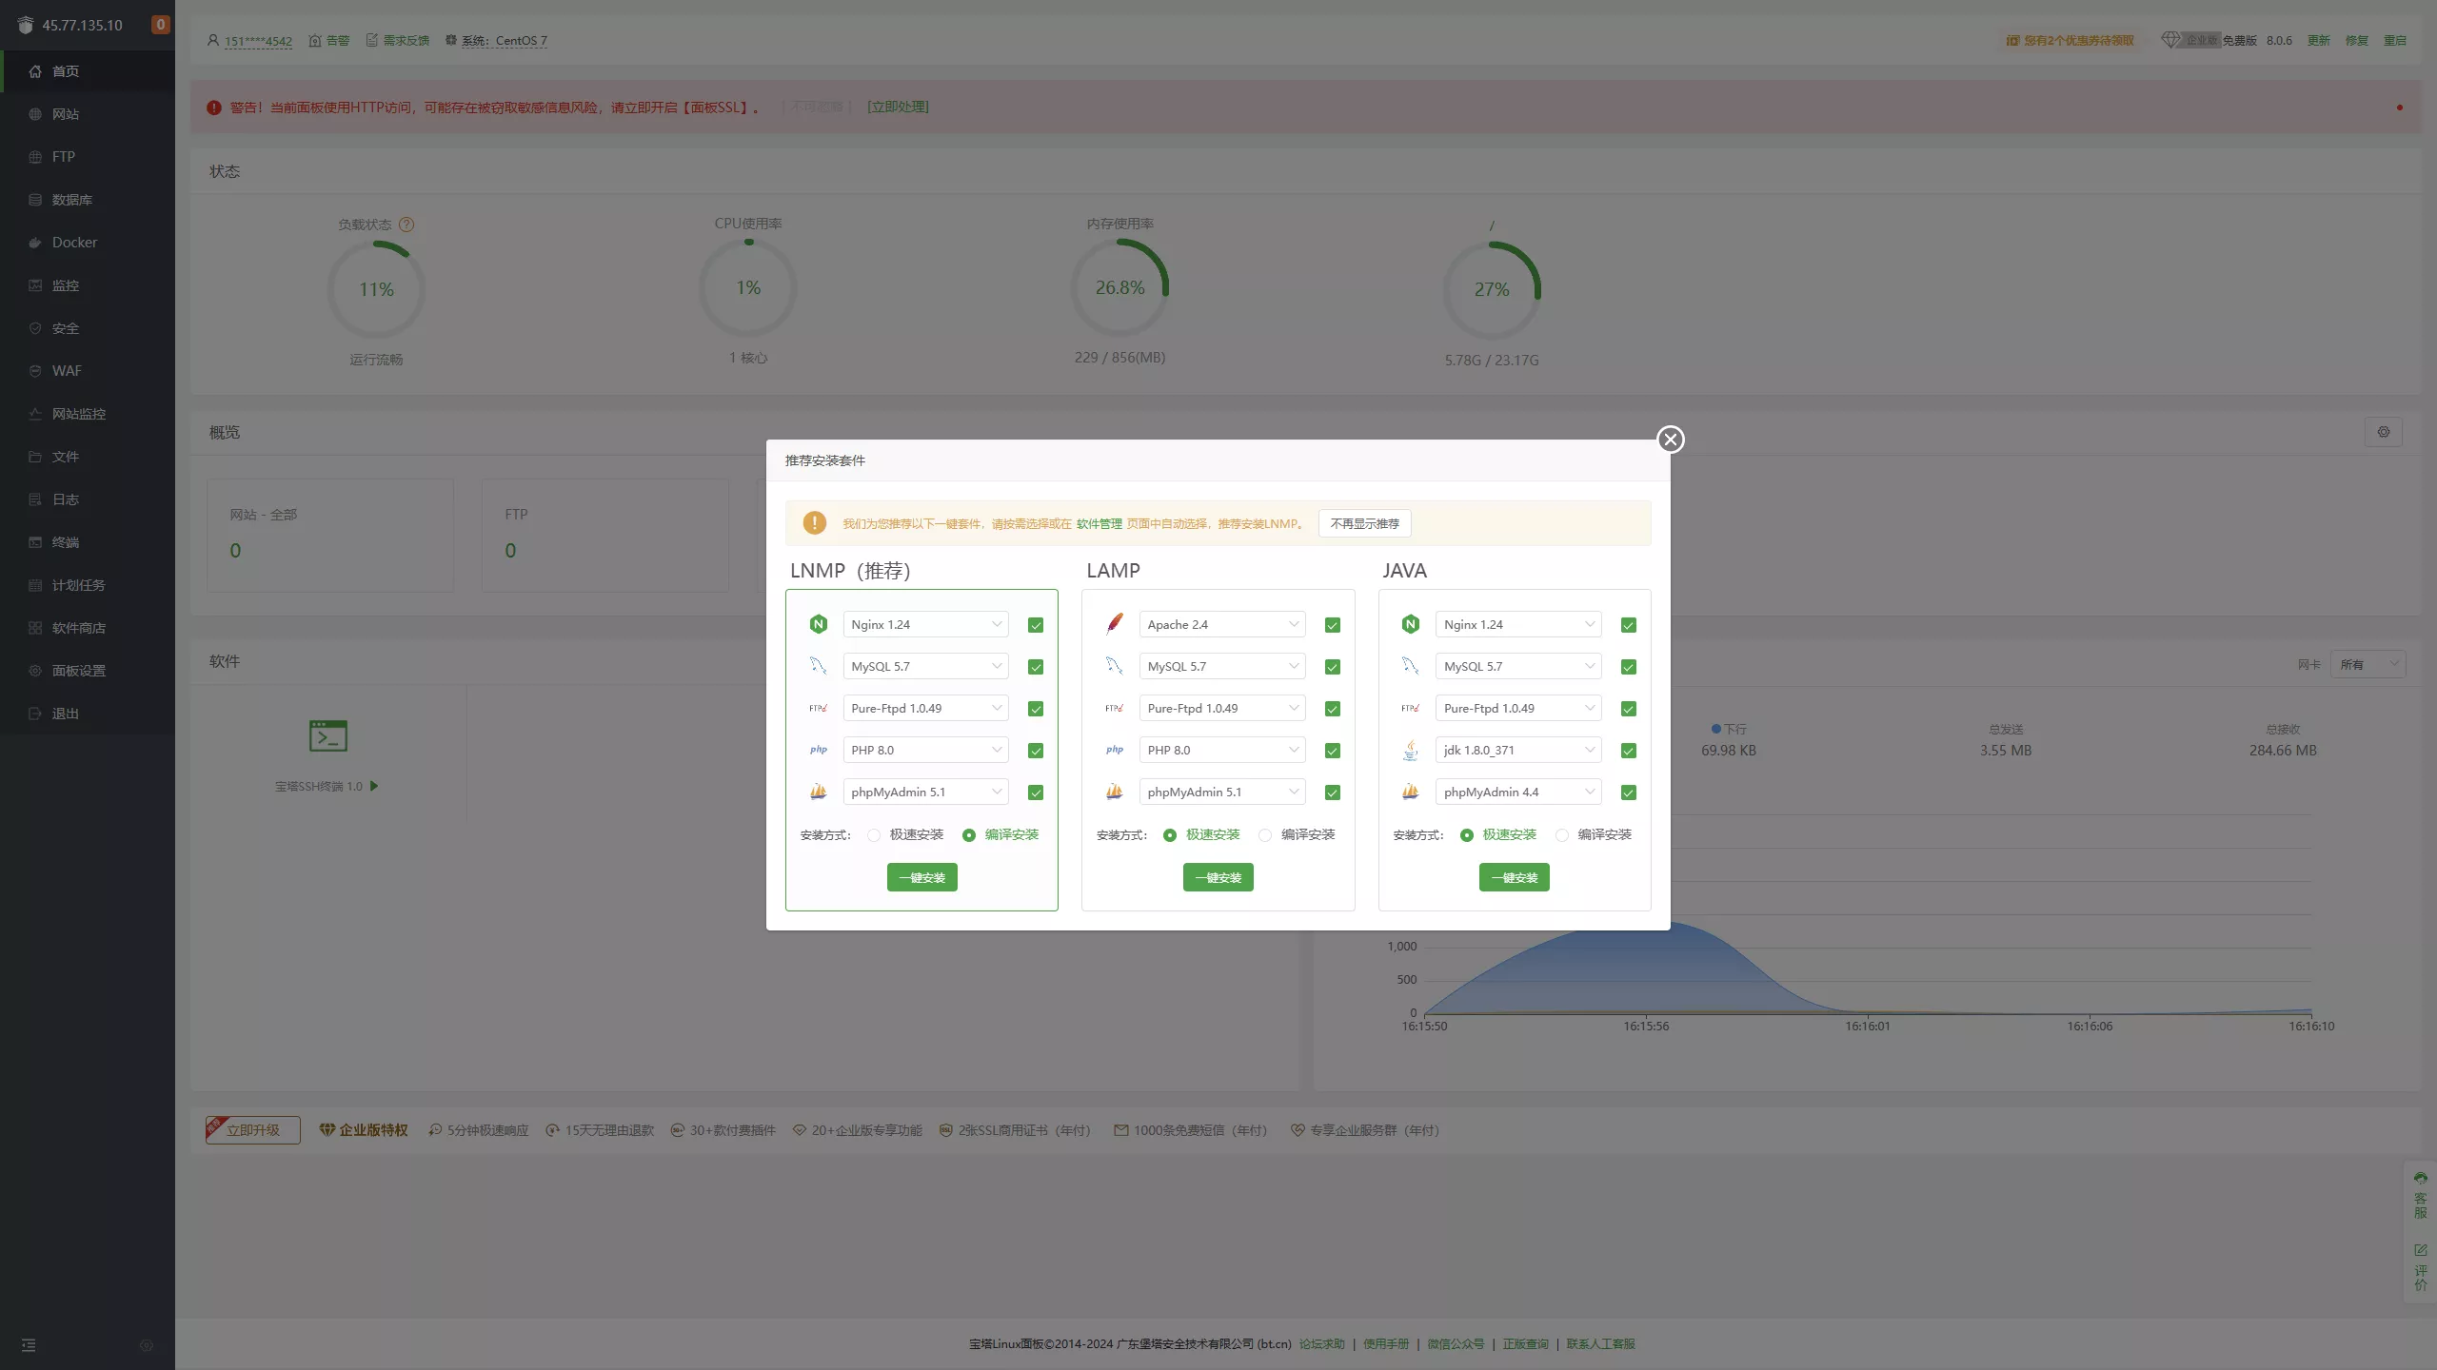Click the Nginx icon in LNMP panel

click(x=818, y=624)
